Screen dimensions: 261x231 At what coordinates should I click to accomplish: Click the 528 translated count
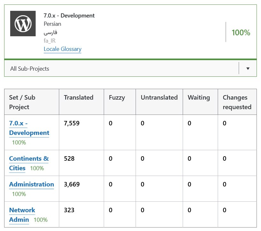(x=69, y=158)
